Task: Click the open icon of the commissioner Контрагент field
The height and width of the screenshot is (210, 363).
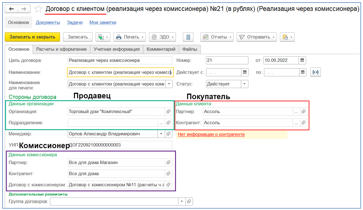Action: pos(168,173)
